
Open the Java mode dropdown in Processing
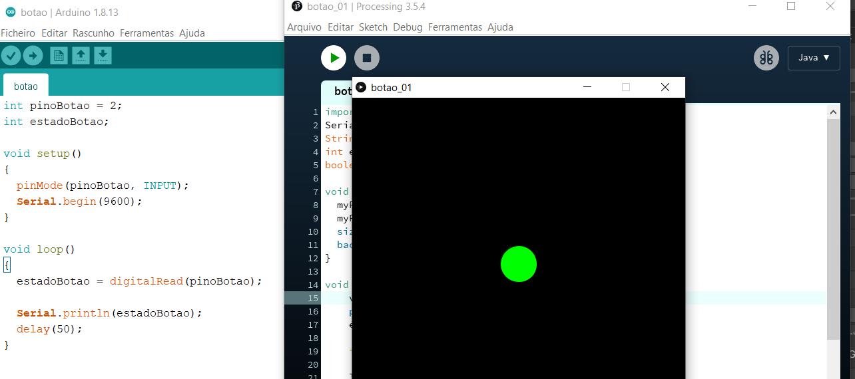(814, 57)
